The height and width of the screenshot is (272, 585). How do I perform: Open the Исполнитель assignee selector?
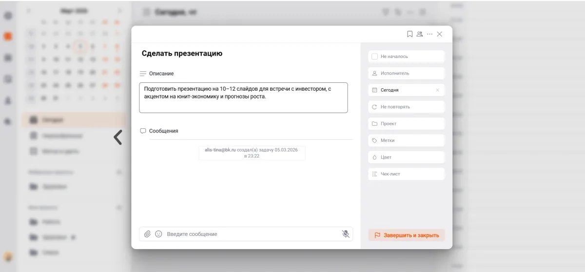coord(406,73)
